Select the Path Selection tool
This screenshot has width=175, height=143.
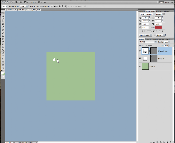3,59
